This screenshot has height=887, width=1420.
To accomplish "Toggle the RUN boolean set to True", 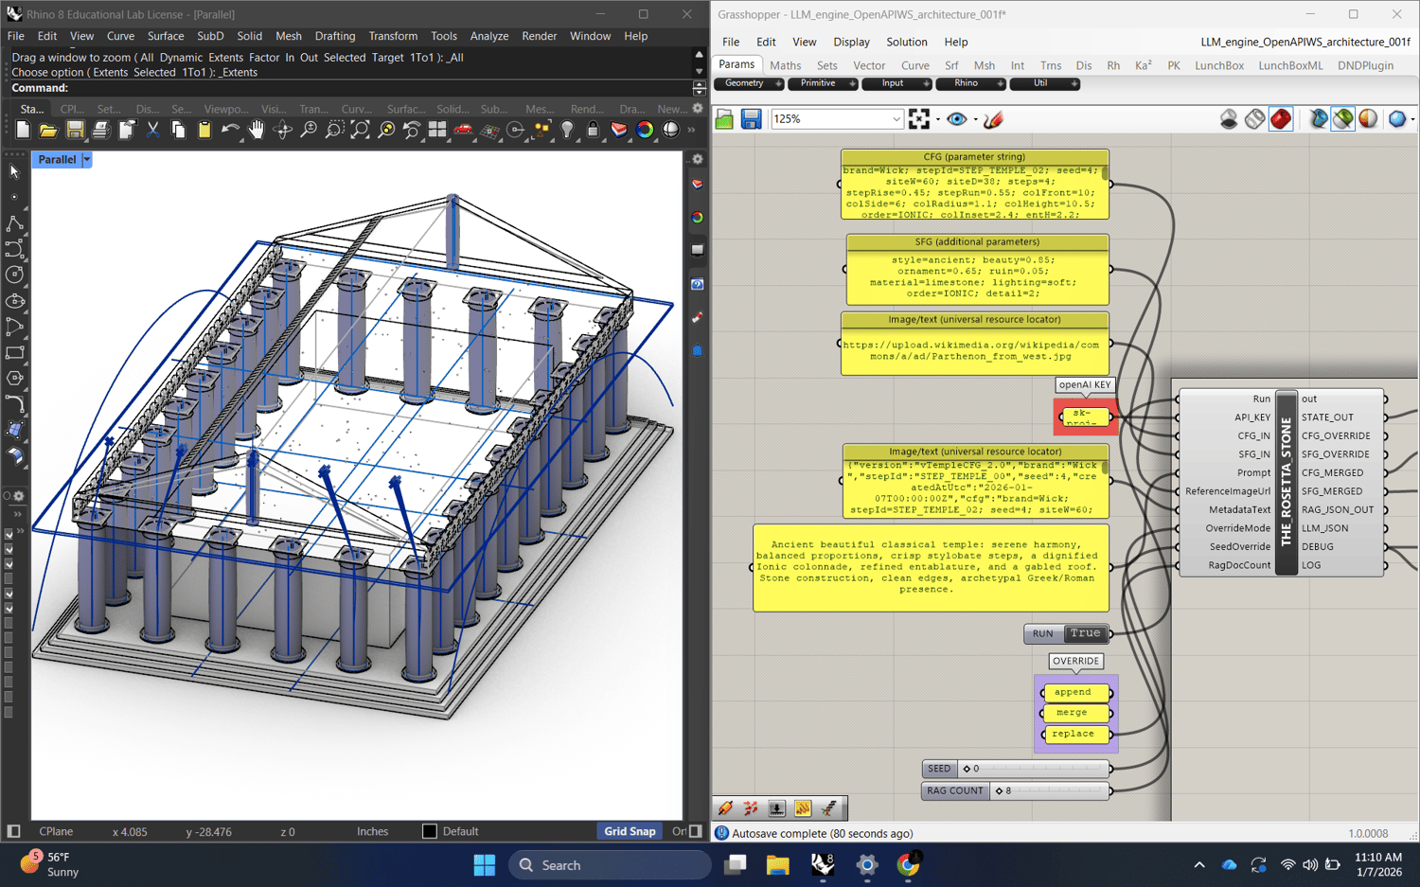I will pos(1085,633).
